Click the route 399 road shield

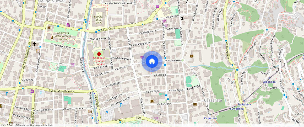click(x=138, y=117)
